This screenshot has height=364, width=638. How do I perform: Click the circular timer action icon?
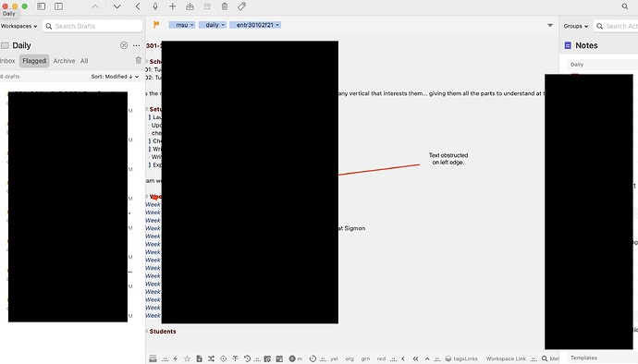(313, 358)
